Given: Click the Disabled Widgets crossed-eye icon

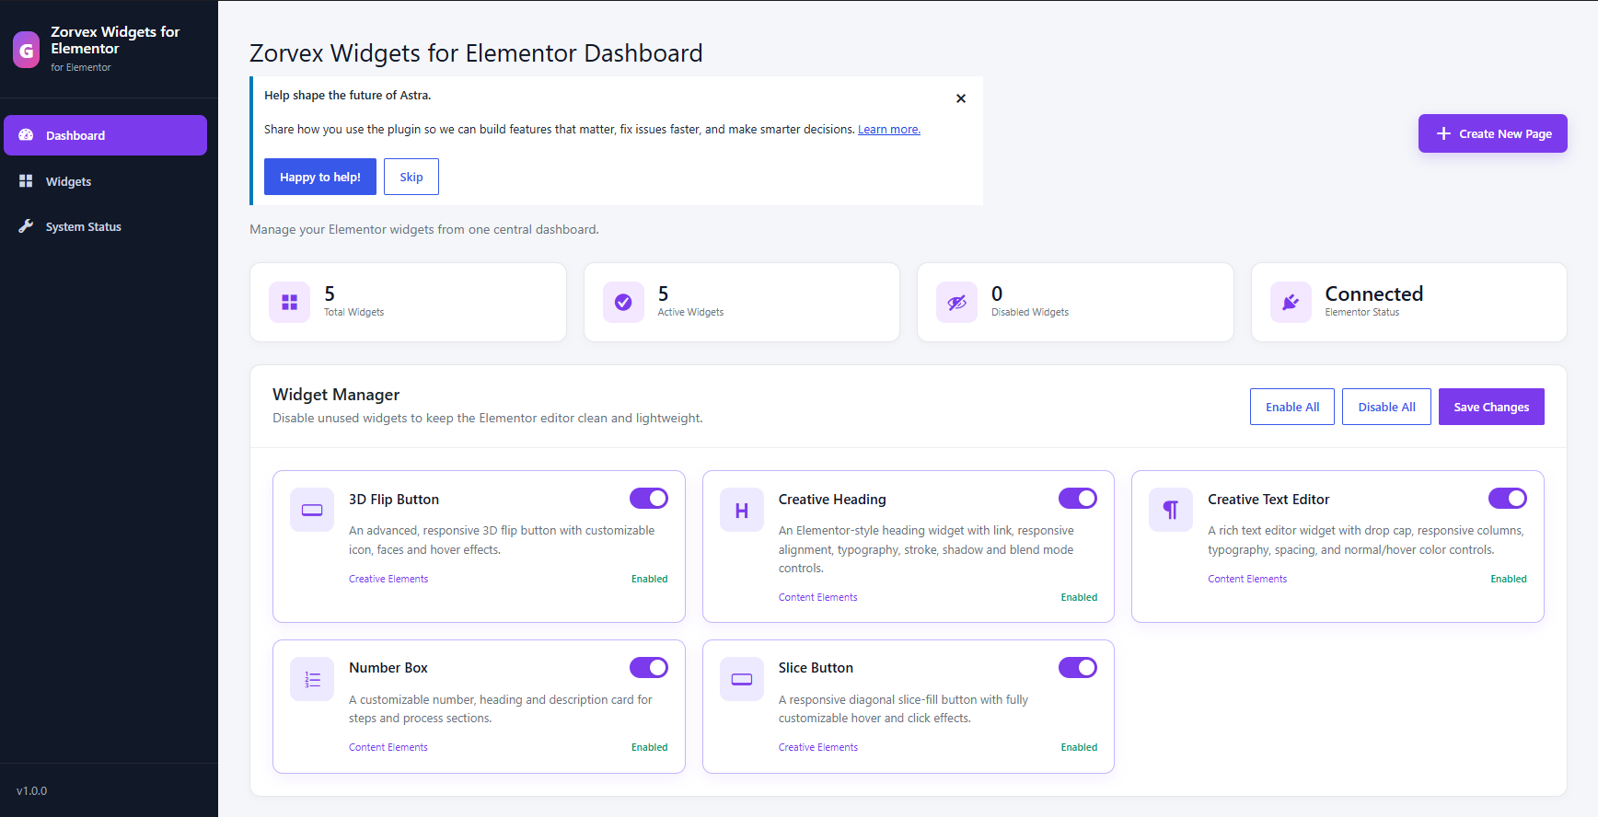Looking at the screenshot, I should 957,302.
